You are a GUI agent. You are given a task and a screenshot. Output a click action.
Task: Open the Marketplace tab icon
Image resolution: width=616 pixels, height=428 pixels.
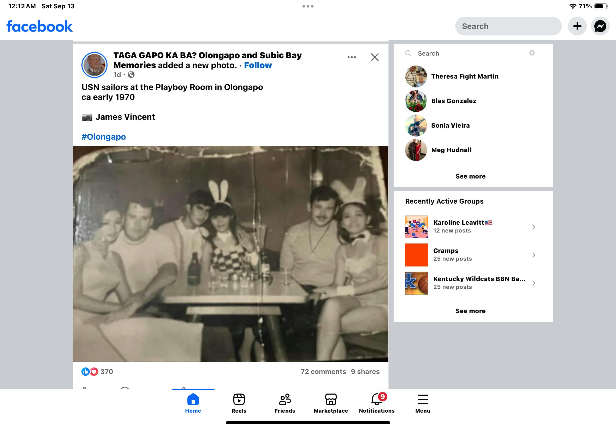[x=331, y=400]
